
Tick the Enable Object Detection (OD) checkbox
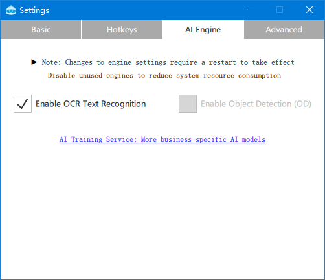[188, 104]
